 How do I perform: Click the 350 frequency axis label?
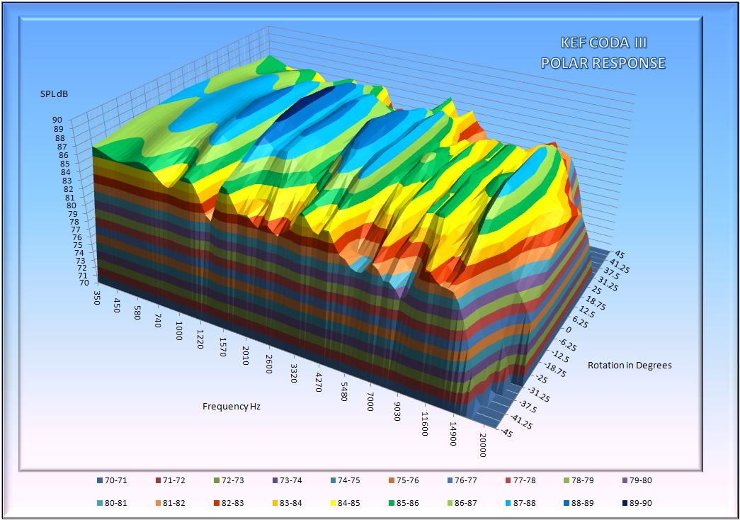point(97,297)
